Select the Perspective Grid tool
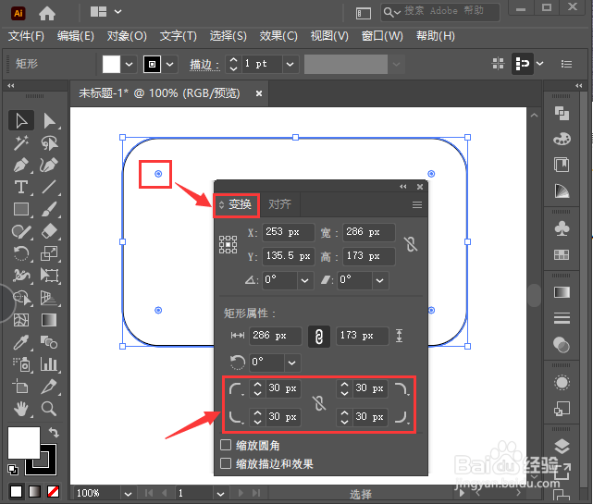This screenshot has height=504, width=593. [50, 298]
